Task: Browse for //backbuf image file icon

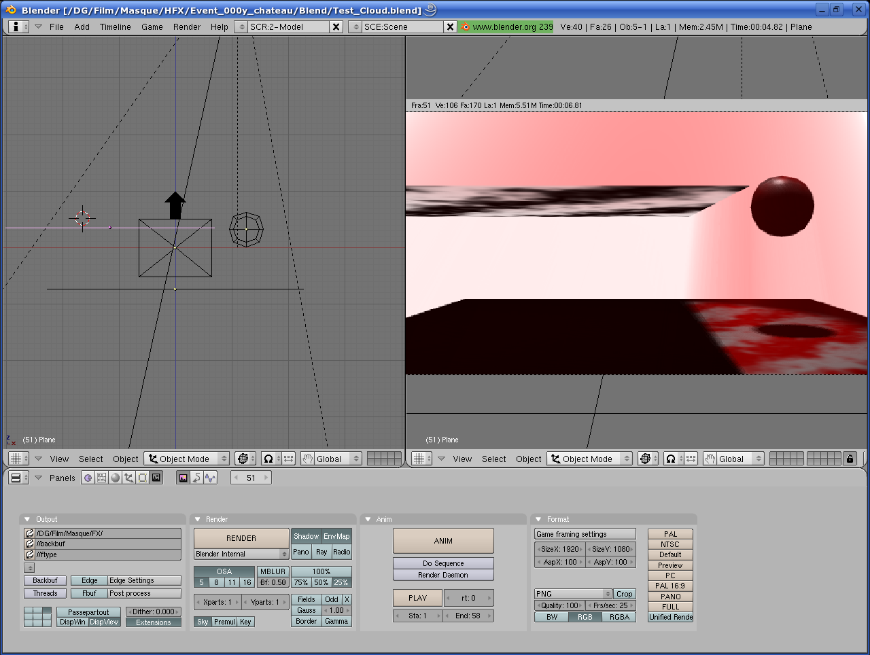Action: (x=30, y=544)
